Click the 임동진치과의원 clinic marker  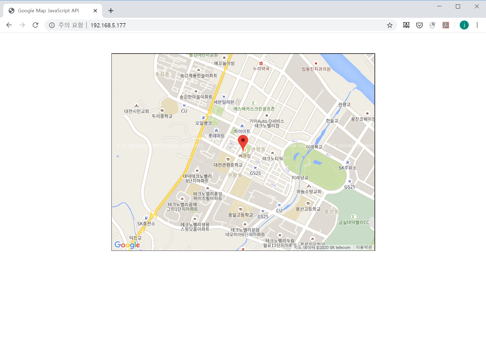pos(316,63)
